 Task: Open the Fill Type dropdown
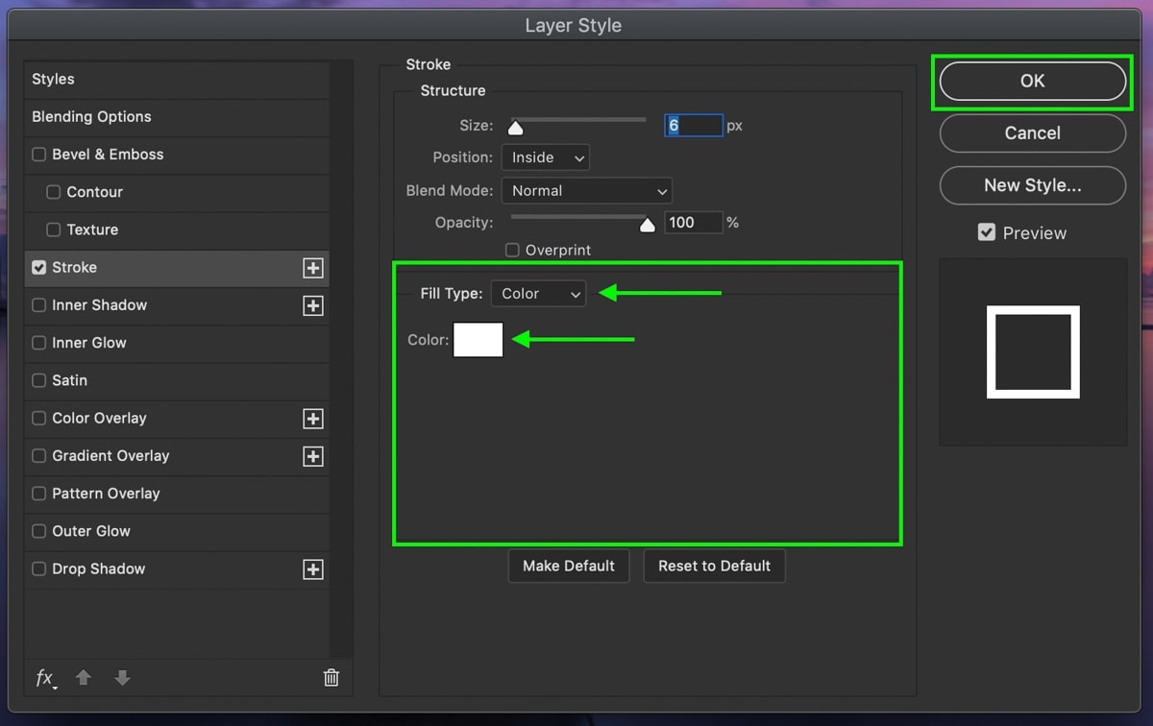click(538, 294)
